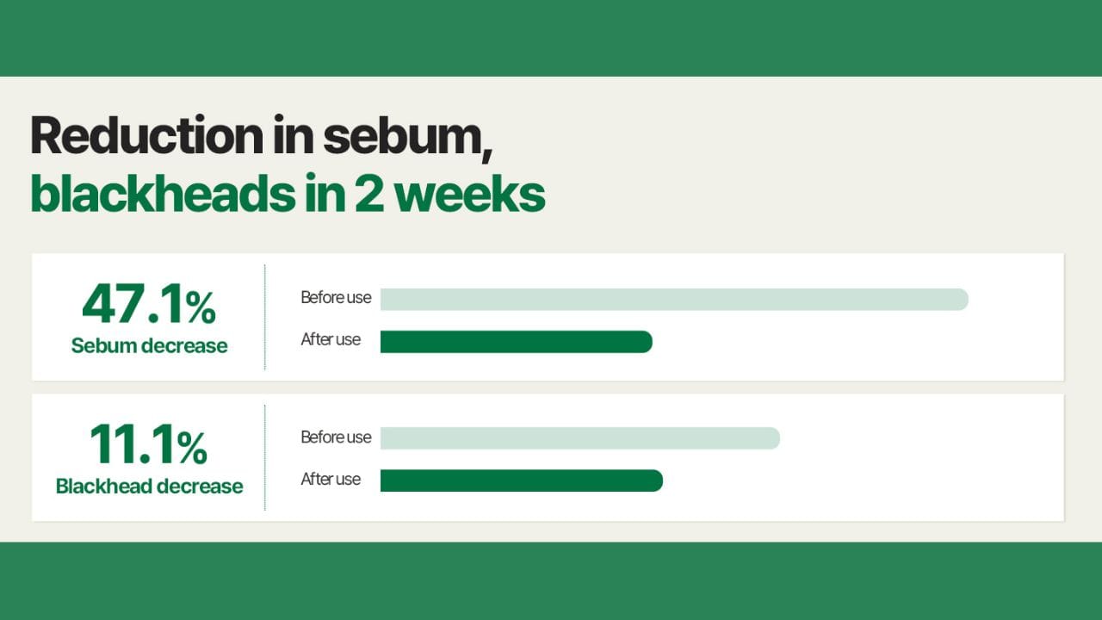This screenshot has width=1102, height=620.
Task: Click the light green sebum 'Before use' bar
Action: click(674, 300)
